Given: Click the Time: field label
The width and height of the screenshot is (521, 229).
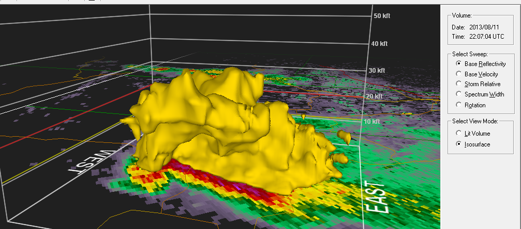Looking at the screenshot, I should (457, 37).
